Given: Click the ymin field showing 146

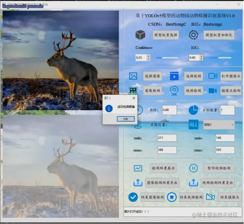Looking at the screenshot, I should 225,138.
